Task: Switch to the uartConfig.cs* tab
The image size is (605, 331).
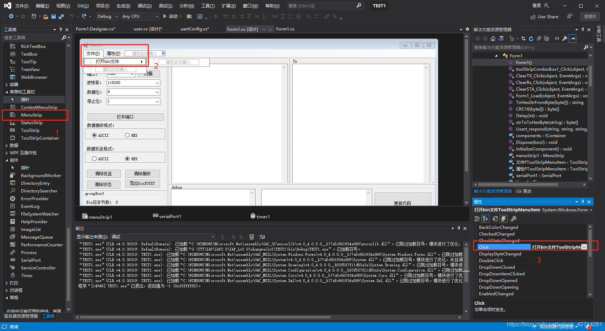Action: tap(195, 29)
